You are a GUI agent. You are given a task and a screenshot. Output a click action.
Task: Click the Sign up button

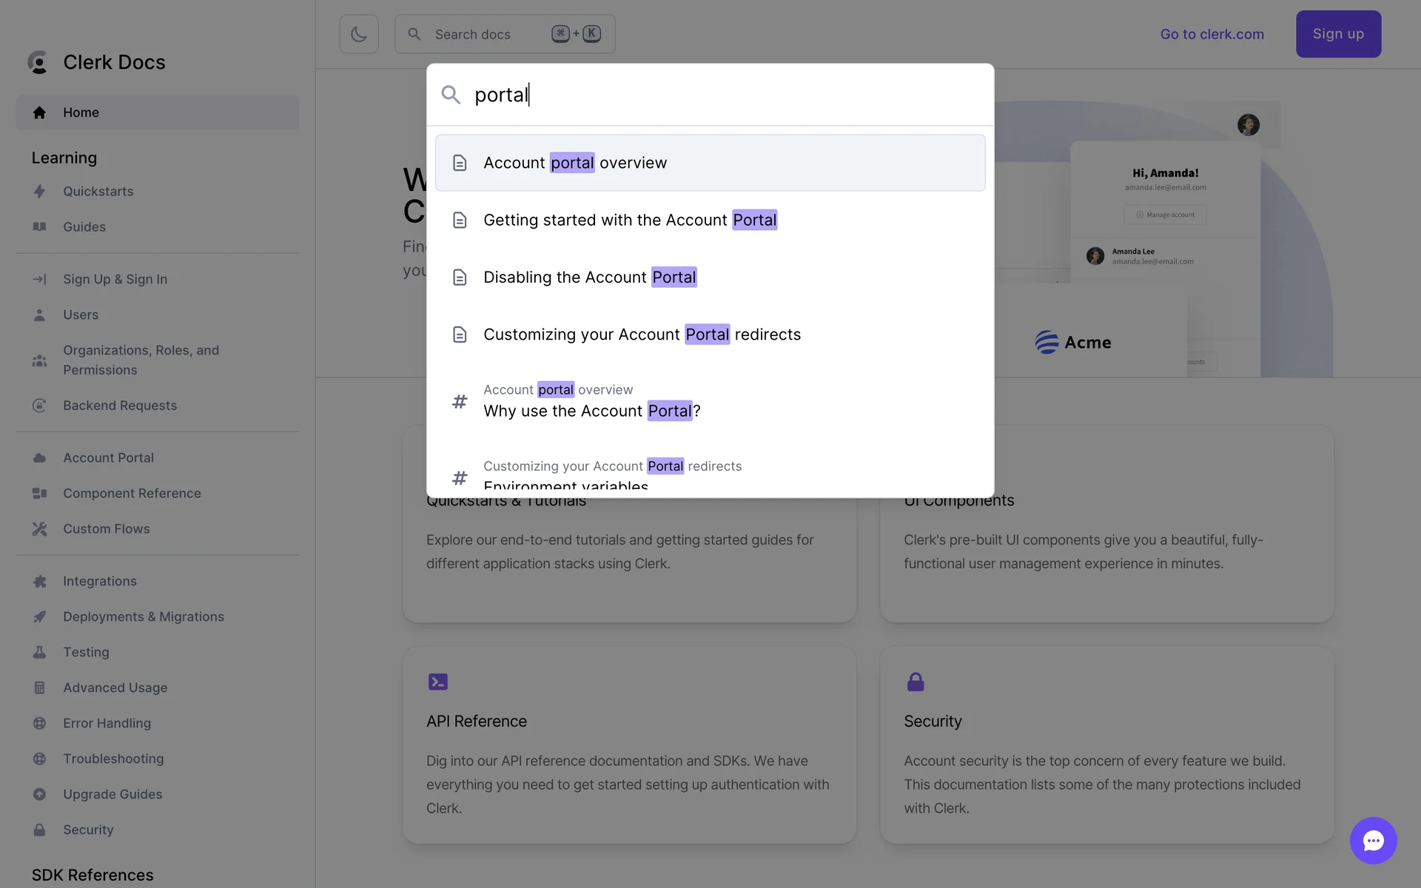[1337, 34]
